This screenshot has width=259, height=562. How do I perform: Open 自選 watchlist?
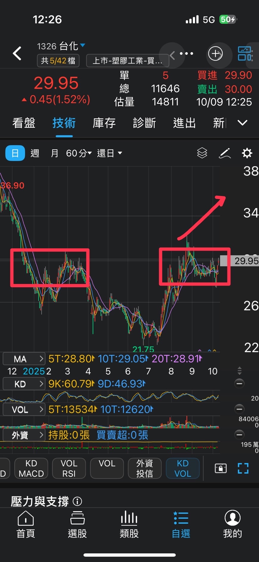pyautogui.click(x=181, y=524)
